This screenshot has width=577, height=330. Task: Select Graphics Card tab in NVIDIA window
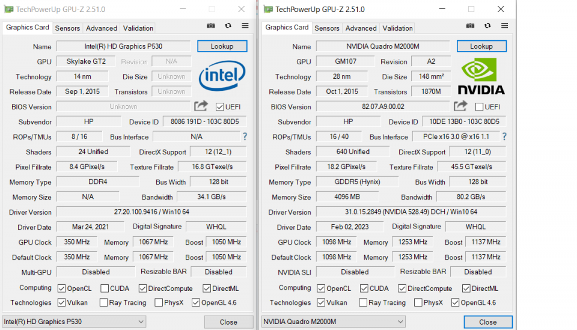(287, 28)
